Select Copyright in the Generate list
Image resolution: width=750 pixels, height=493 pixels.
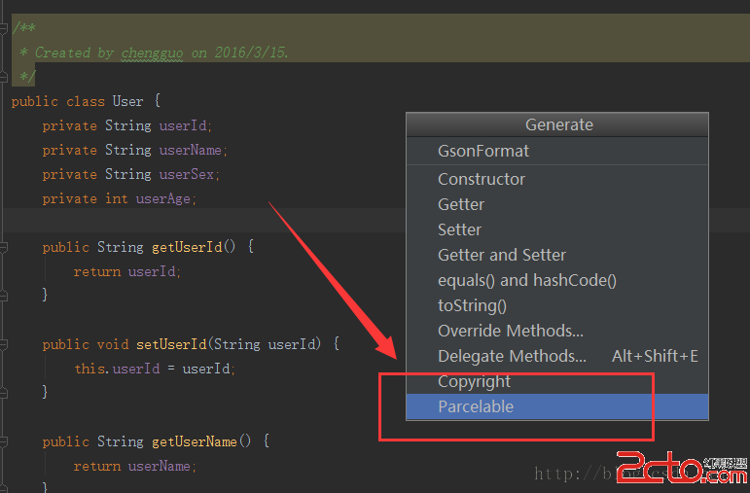point(474,381)
